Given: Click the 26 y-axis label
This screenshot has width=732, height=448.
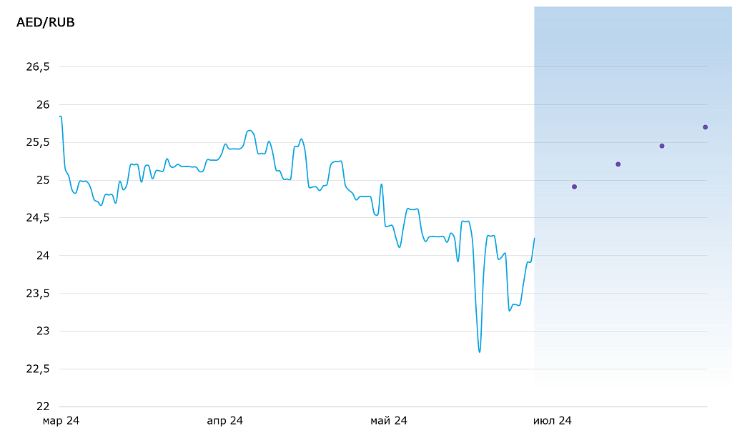Looking at the screenshot, I should tap(43, 104).
